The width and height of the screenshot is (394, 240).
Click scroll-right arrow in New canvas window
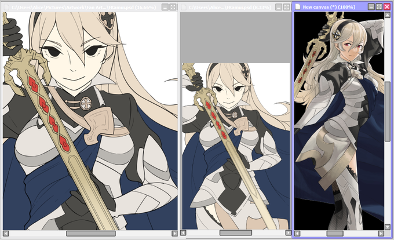click(x=381, y=234)
